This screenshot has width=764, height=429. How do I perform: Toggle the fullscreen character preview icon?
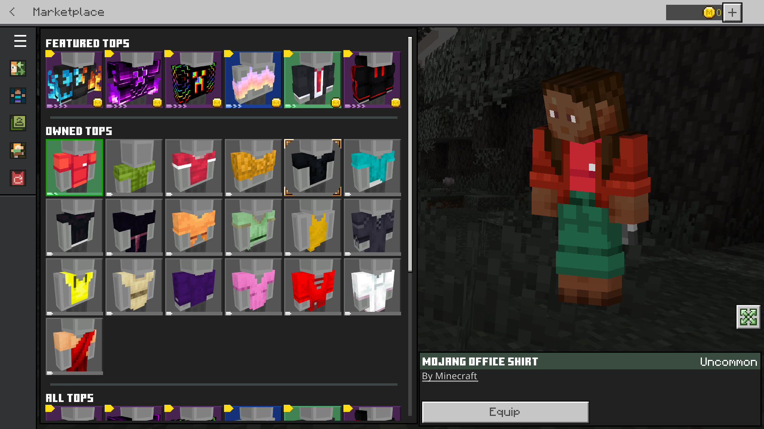pos(748,317)
